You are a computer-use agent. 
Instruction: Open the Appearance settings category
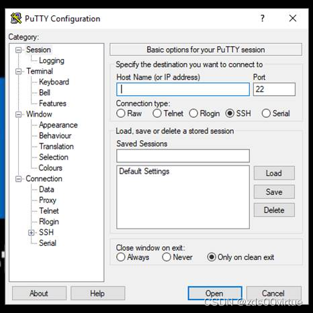tap(58, 125)
